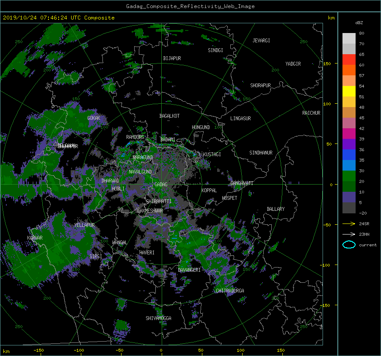Image resolution: width=381 pixels, height=356 pixels.
Task: Select the purple-slate 10 dBZ swatch
Action: pos(349,197)
